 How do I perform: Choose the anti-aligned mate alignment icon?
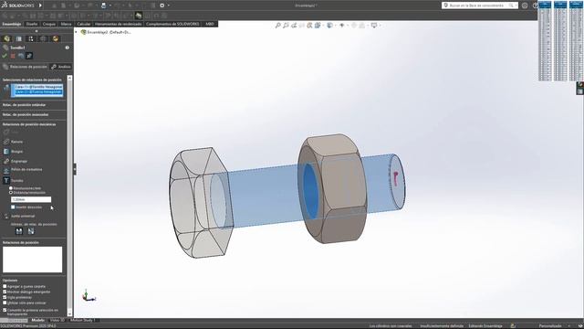coord(31,231)
